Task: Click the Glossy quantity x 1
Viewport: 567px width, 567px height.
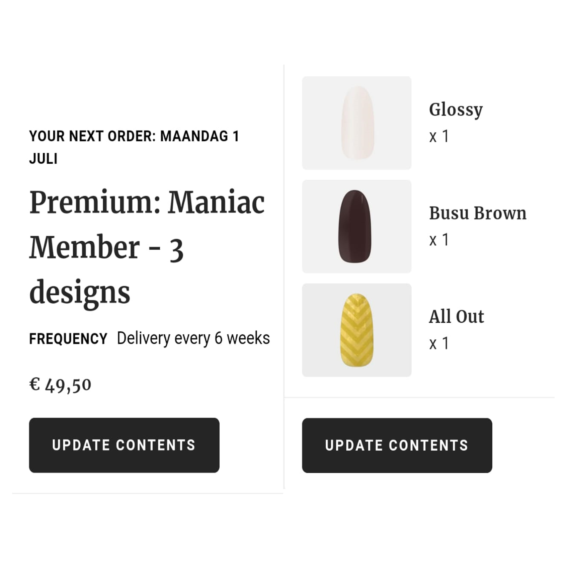Action: point(439,136)
